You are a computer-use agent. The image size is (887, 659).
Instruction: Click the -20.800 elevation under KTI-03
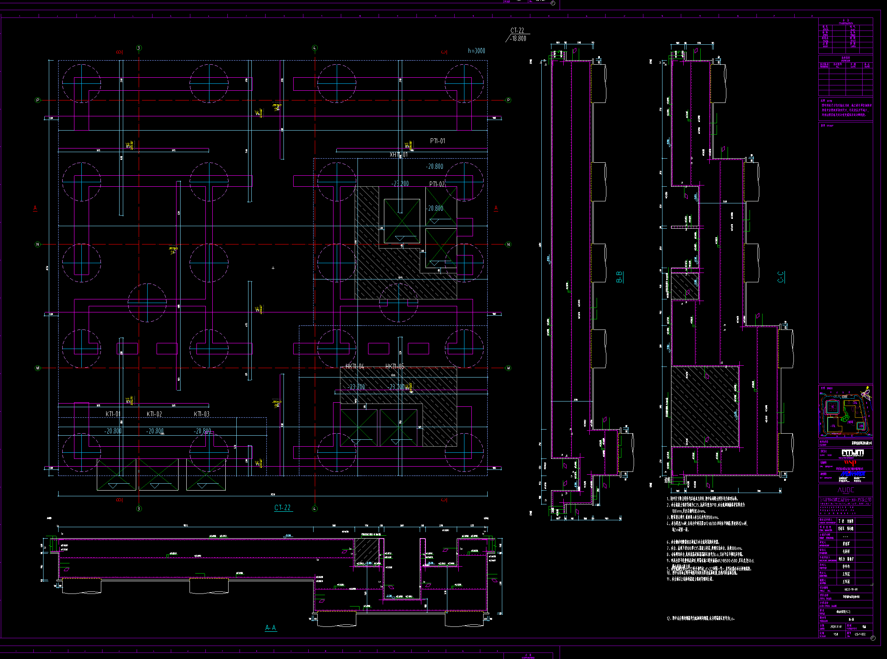point(202,431)
